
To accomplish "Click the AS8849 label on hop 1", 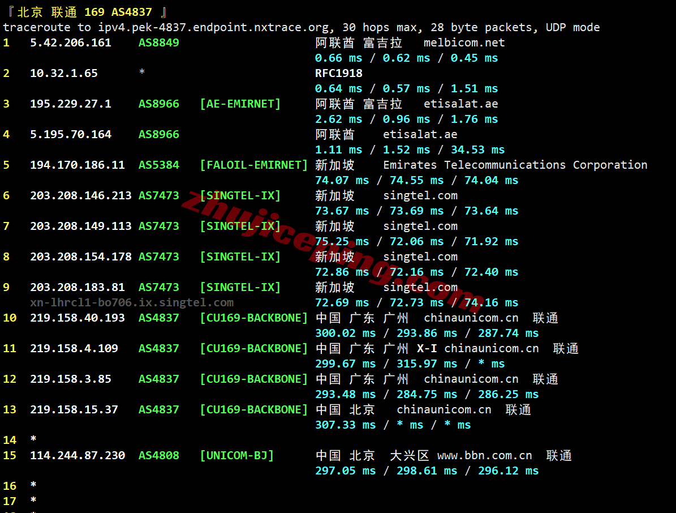I will coord(158,42).
